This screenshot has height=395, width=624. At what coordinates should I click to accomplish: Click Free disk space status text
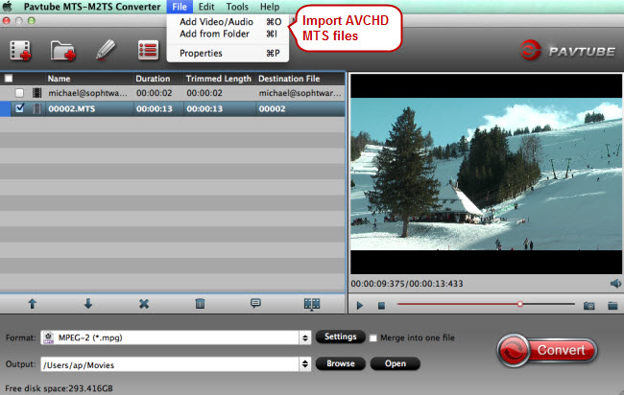[x=59, y=388]
